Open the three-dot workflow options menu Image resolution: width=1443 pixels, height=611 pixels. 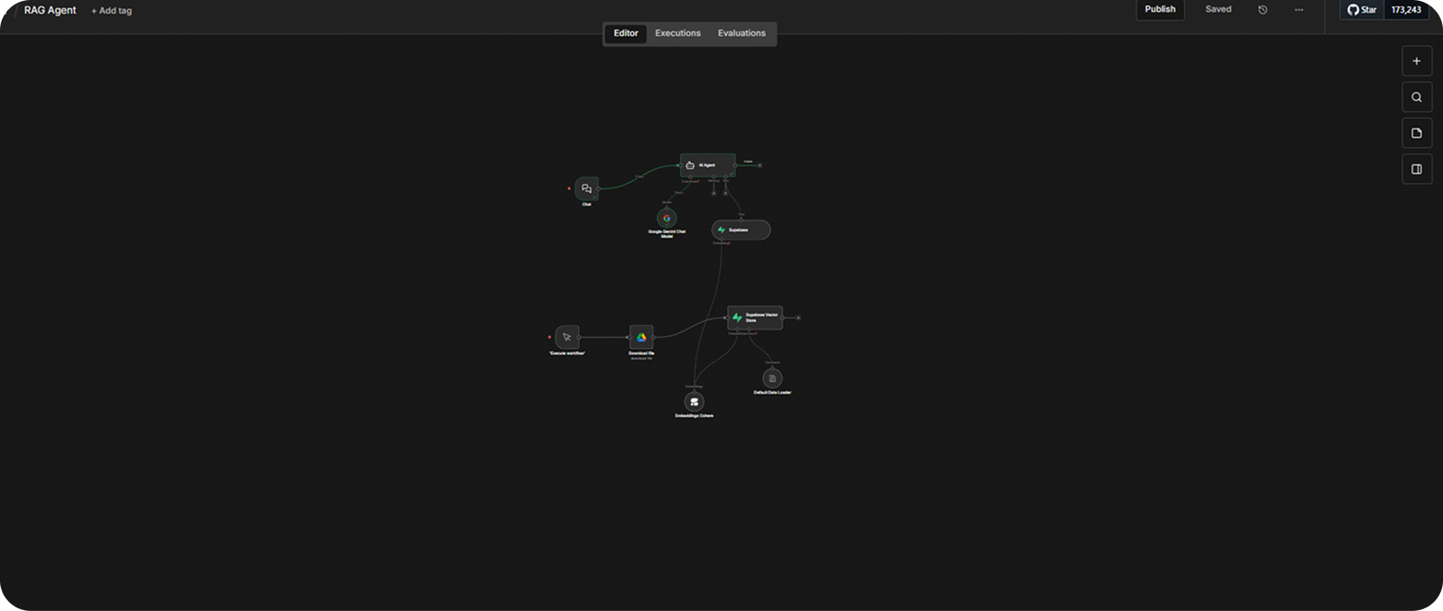(x=1299, y=10)
